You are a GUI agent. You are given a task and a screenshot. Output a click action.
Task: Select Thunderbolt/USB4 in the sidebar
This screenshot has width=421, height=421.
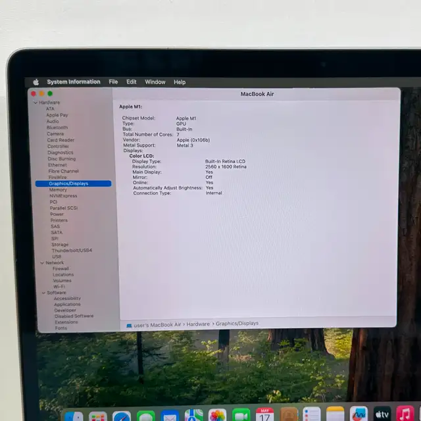coord(72,251)
